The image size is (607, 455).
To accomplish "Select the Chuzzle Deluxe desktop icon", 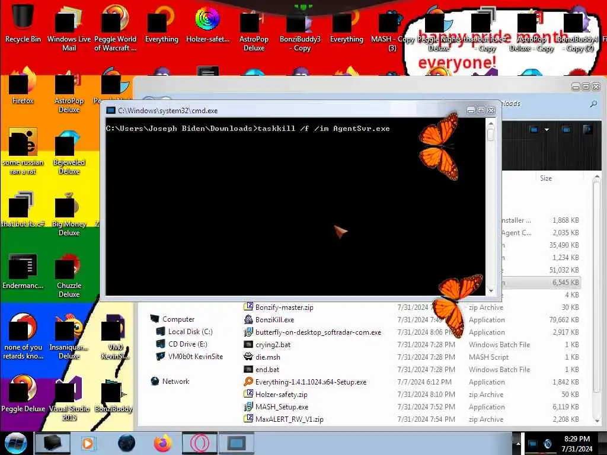I will coord(69,275).
